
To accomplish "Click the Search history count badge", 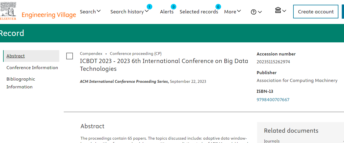I will pyautogui.click(x=150, y=7).
